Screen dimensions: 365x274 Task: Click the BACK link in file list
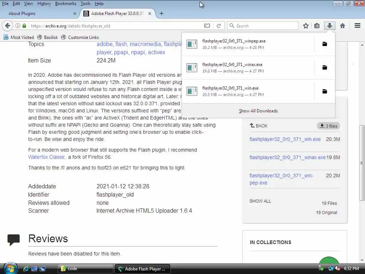coord(258,126)
